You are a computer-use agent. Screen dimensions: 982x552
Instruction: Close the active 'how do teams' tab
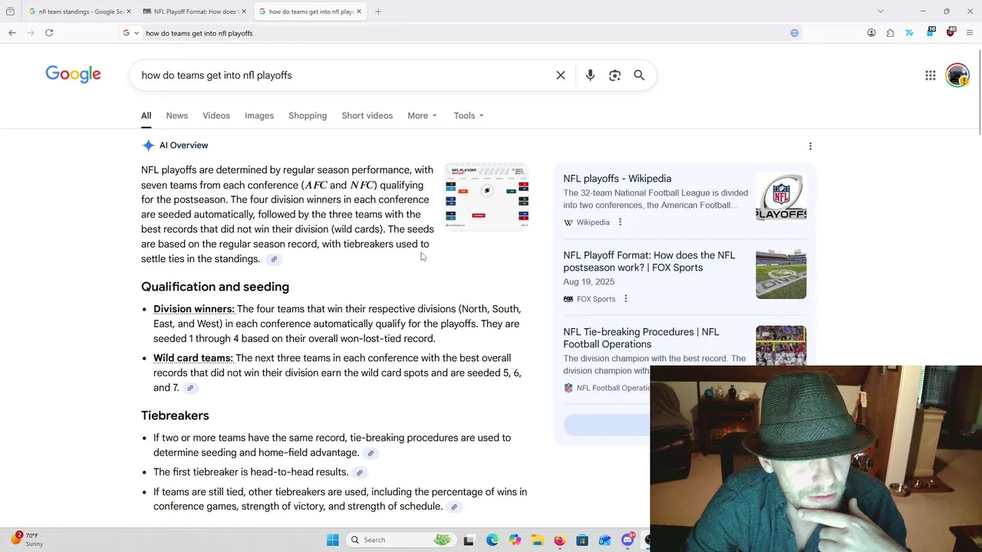click(x=358, y=11)
